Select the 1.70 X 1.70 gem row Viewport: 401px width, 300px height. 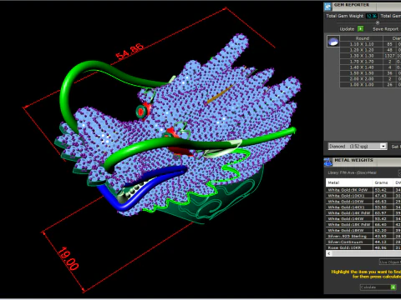(370, 62)
